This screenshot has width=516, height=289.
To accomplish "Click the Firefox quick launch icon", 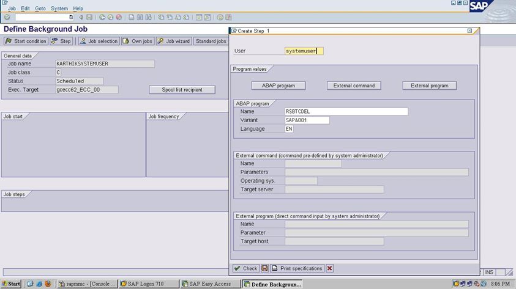I will 48,284.
